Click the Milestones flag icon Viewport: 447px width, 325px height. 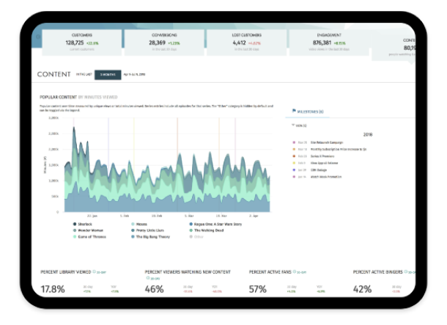point(295,112)
